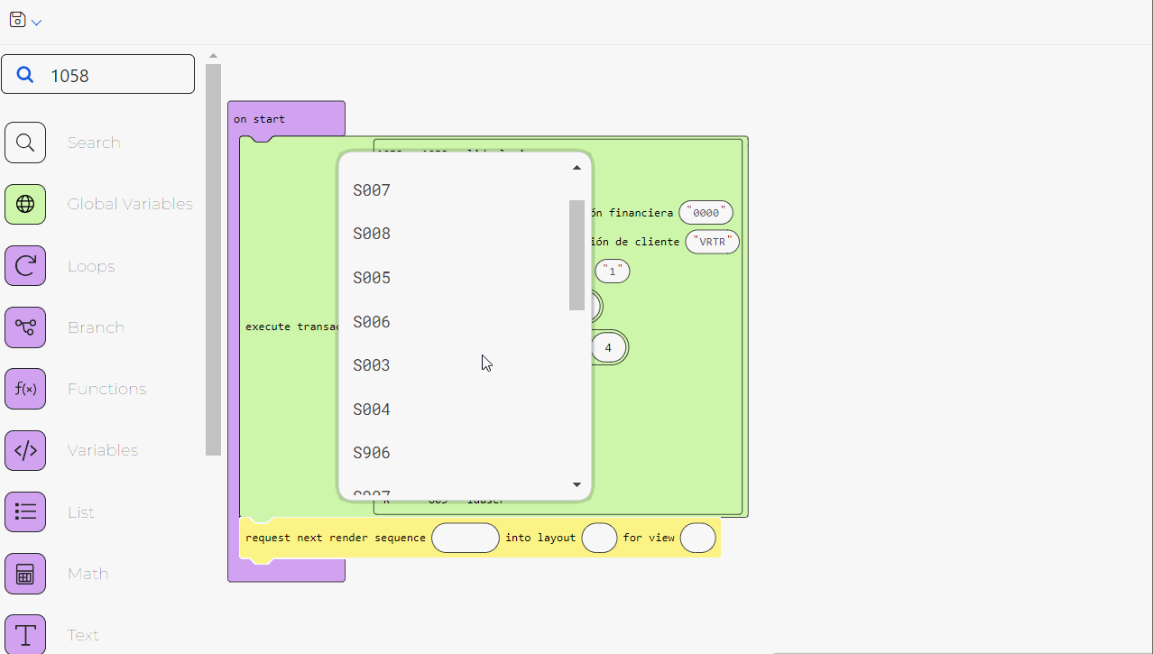Select option S906 in the list
This screenshot has width=1153, height=654.
[372, 453]
